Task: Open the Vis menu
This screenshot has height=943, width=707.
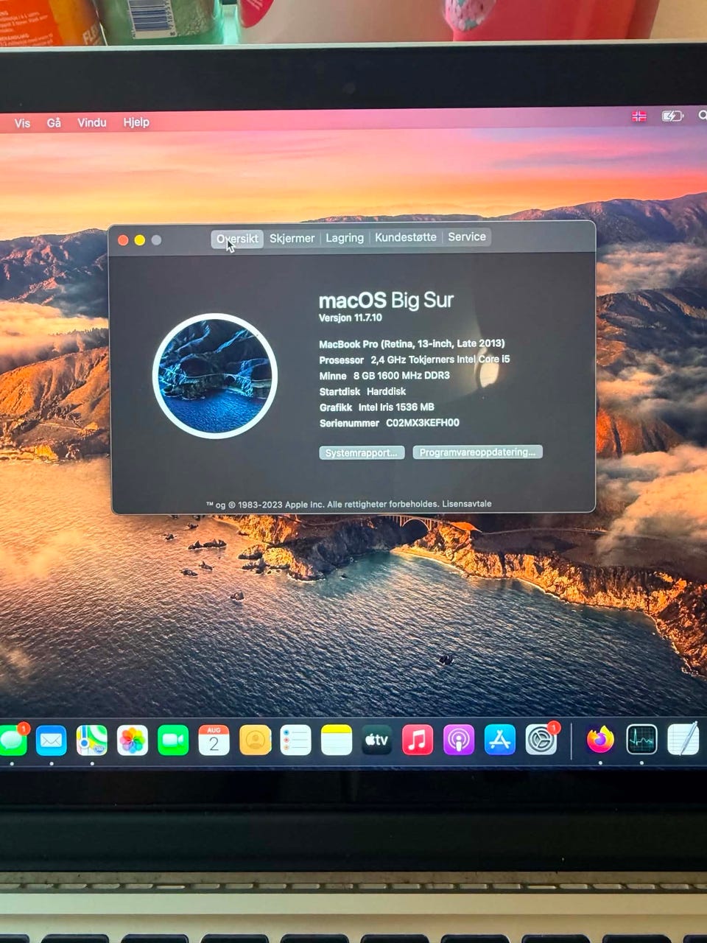Action: [x=22, y=123]
